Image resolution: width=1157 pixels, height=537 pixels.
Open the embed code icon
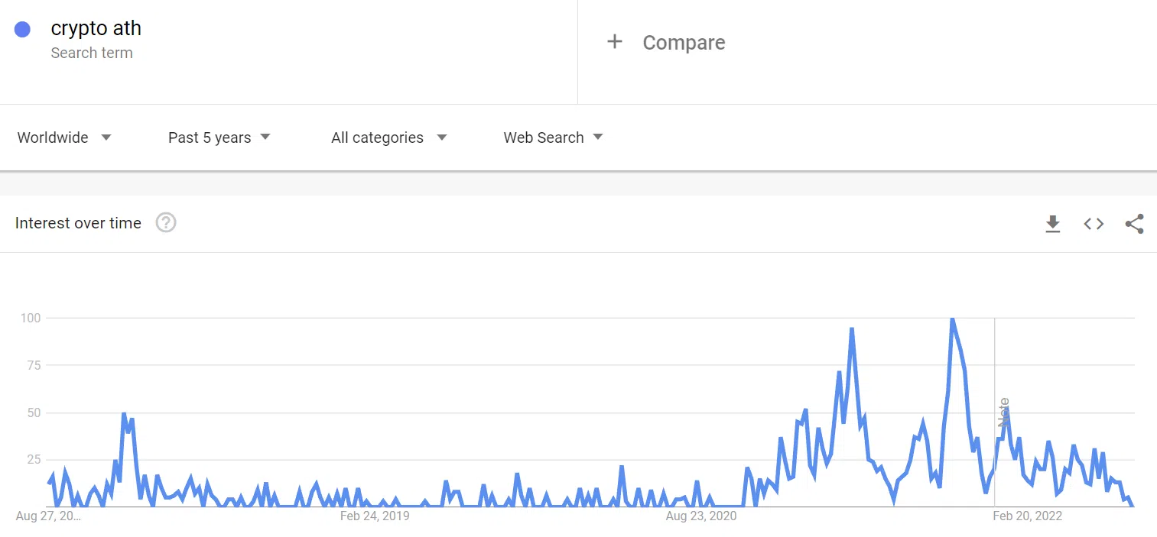[x=1094, y=224]
